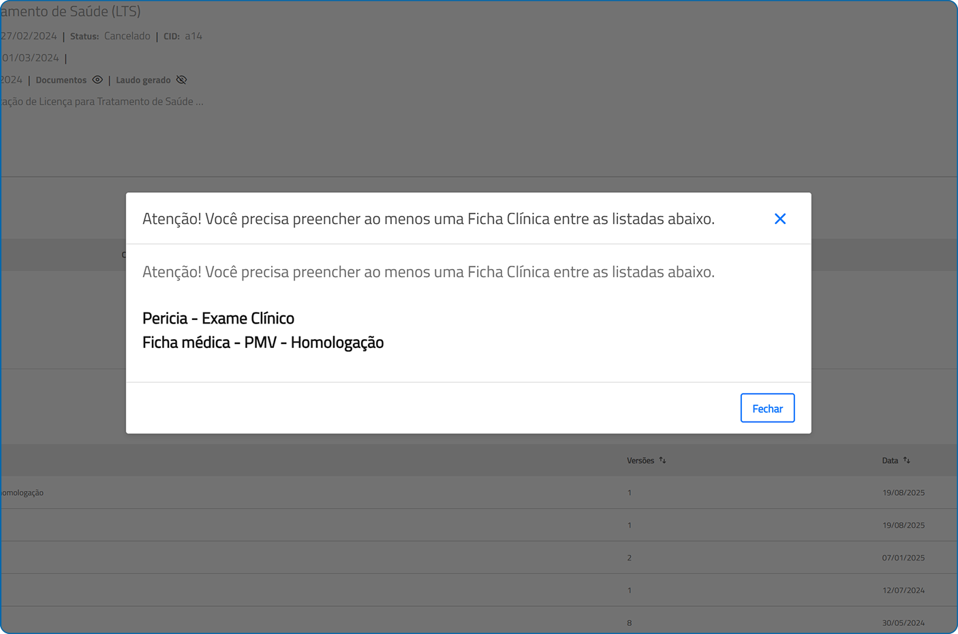This screenshot has width=958, height=634.
Task: Click the Laudo gerado label
Action: pos(143,80)
